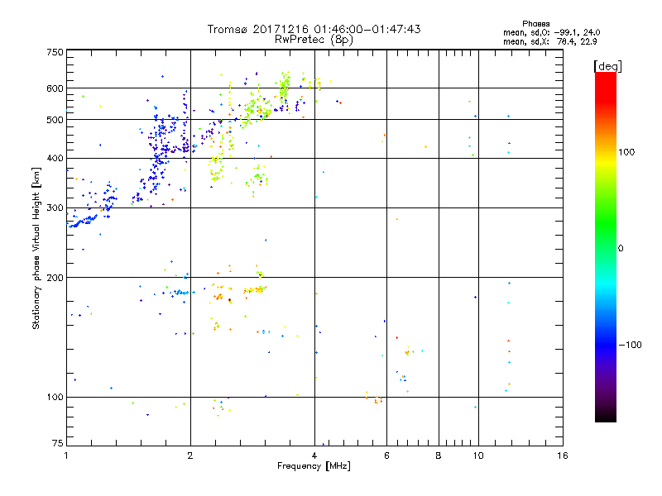The height and width of the screenshot is (496, 662).
Task: Pick the black bottom of the colorbar
Action: 605,417
